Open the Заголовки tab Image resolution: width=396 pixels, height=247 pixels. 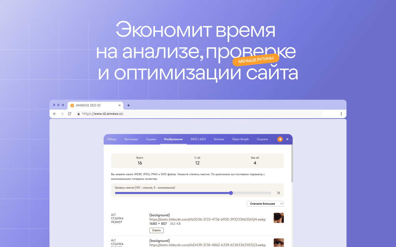click(131, 139)
